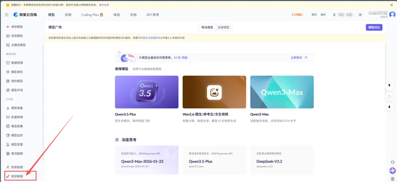397x182 pixels.
Task: Click the 阿里云 orange logo in header
Action: click(x=297, y=15)
